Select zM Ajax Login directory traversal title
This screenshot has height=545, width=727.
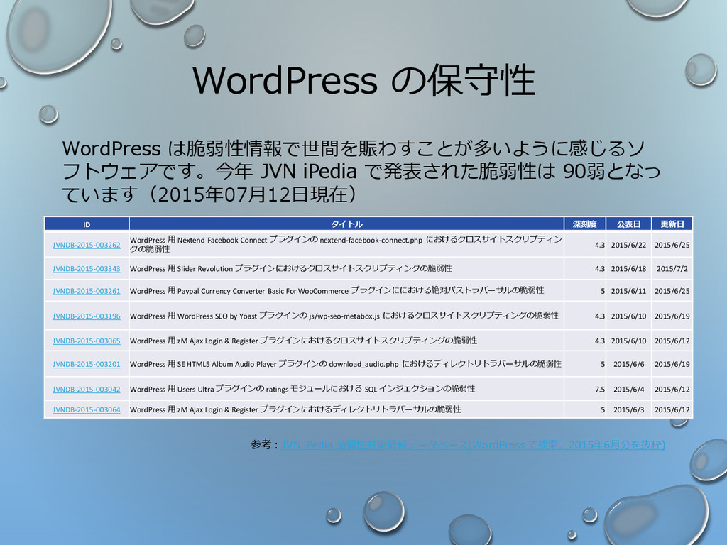coord(295,409)
